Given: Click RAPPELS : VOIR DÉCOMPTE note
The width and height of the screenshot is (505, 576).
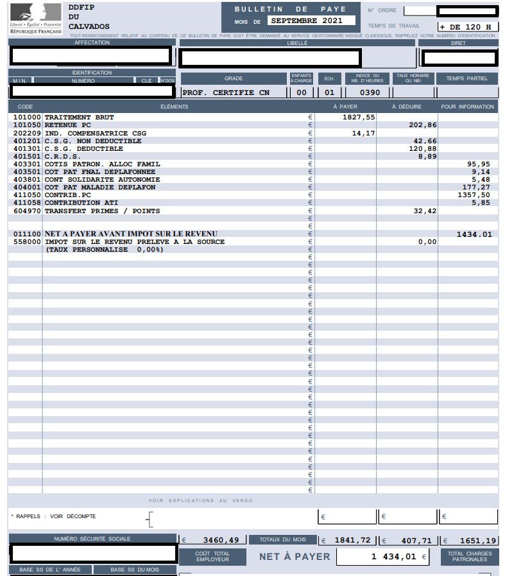Looking at the screenshot, I should [x=54, y=516].
